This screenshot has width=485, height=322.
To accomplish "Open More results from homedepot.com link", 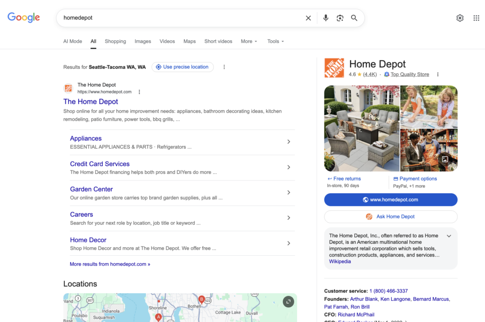I will click(x=110, y=264).
